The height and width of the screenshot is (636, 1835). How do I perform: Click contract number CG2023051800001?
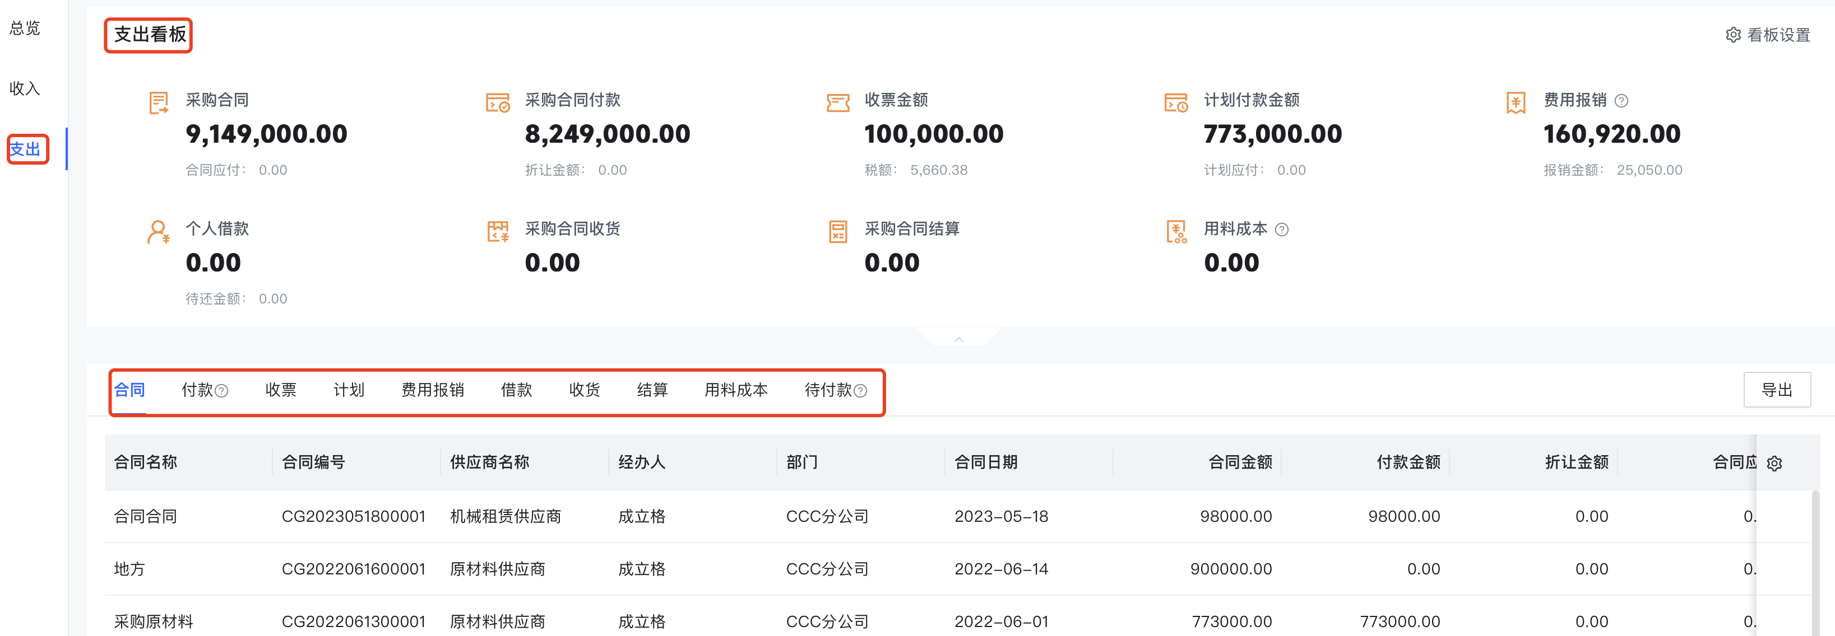point(354,517)
